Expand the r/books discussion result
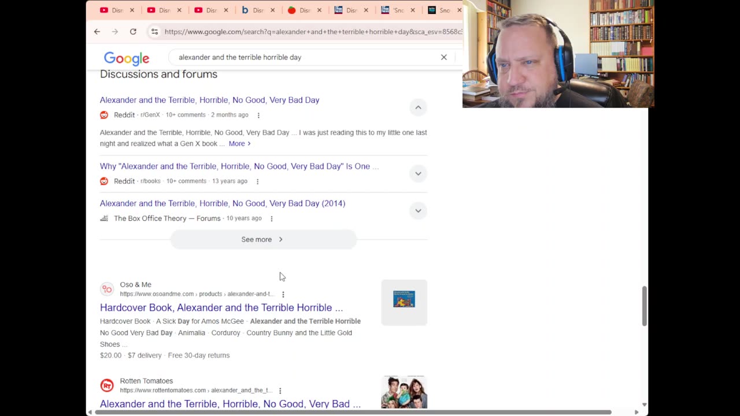Viewport: 740px width, 416px height. pyautogui.click(x=418, y=173)
